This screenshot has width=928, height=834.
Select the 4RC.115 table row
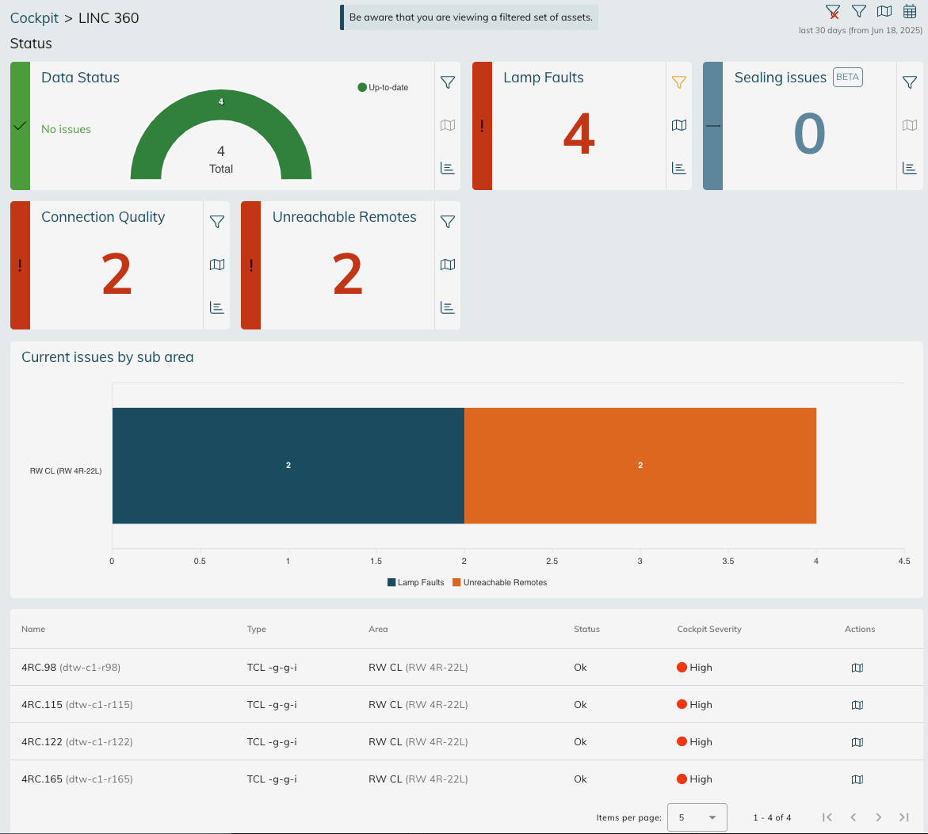(x=317, y=705)
